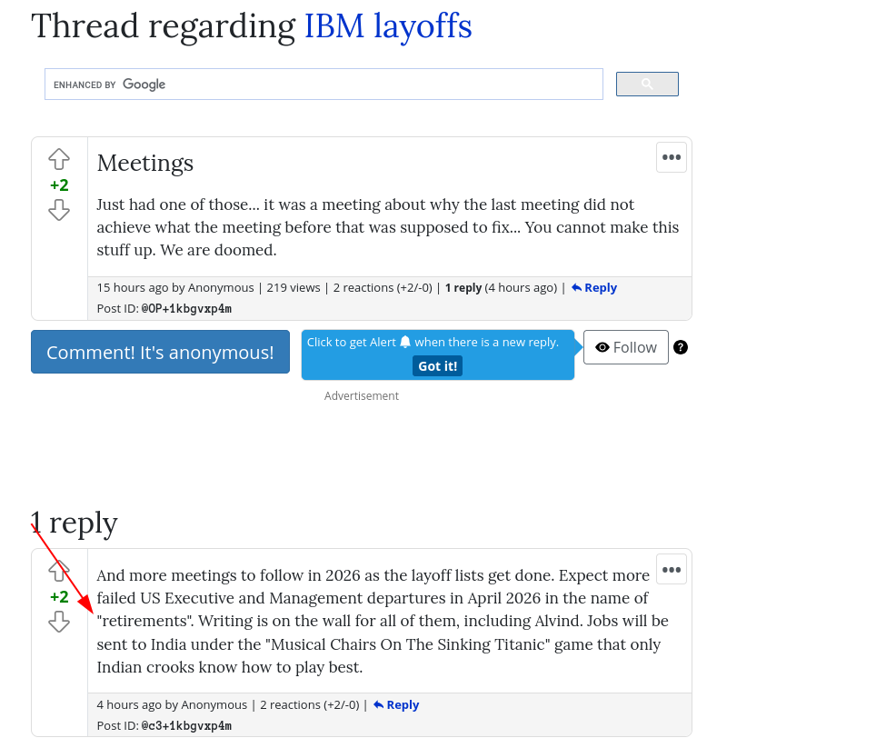Open the options menu on the reply

[x=672, y=569]
